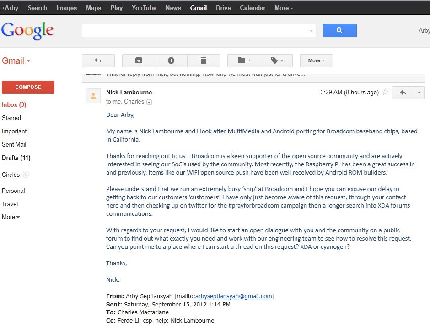This screenshot has width=430, height=328.
Task: Click the Circles icon beside the label
Action: coord(26,175)
